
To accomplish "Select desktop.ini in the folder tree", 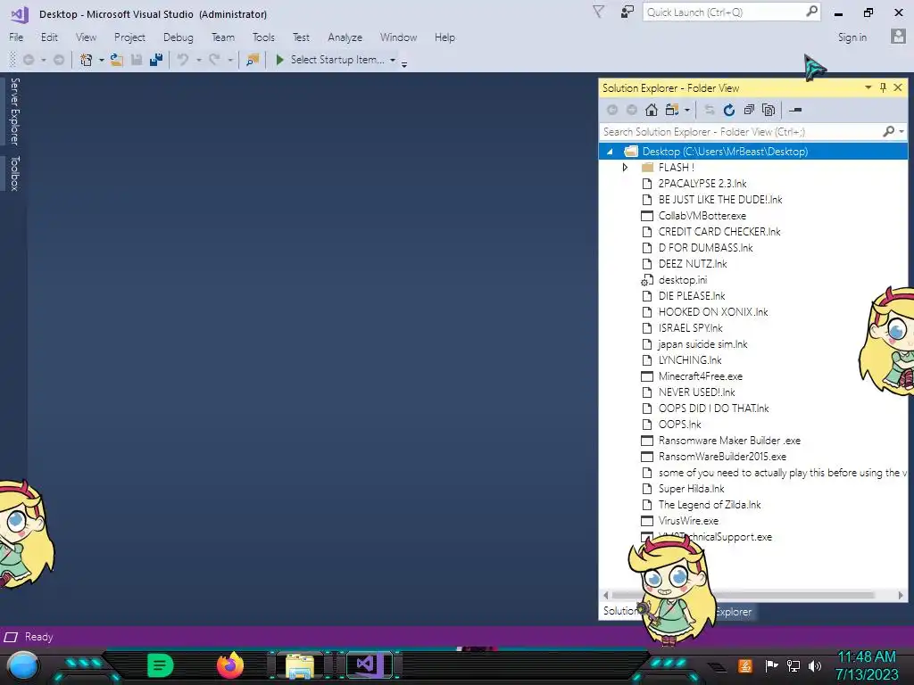I will 682,280.
